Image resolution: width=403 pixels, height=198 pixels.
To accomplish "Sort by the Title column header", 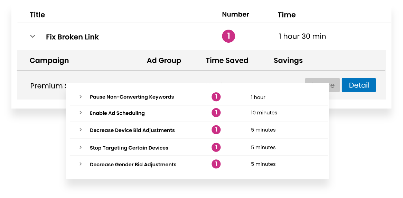I will coord(37,15).
